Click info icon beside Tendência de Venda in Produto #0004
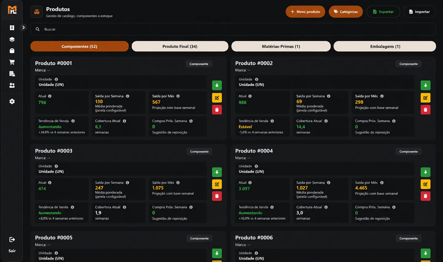This screenshot has height=262, width=443. 272,207
